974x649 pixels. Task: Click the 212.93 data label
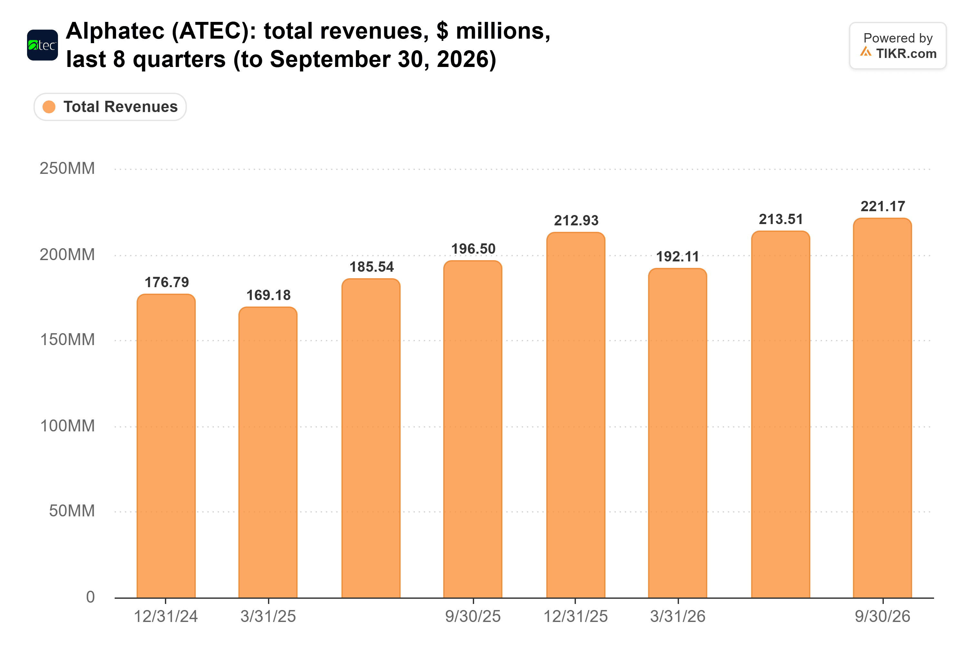pos(577,221)
